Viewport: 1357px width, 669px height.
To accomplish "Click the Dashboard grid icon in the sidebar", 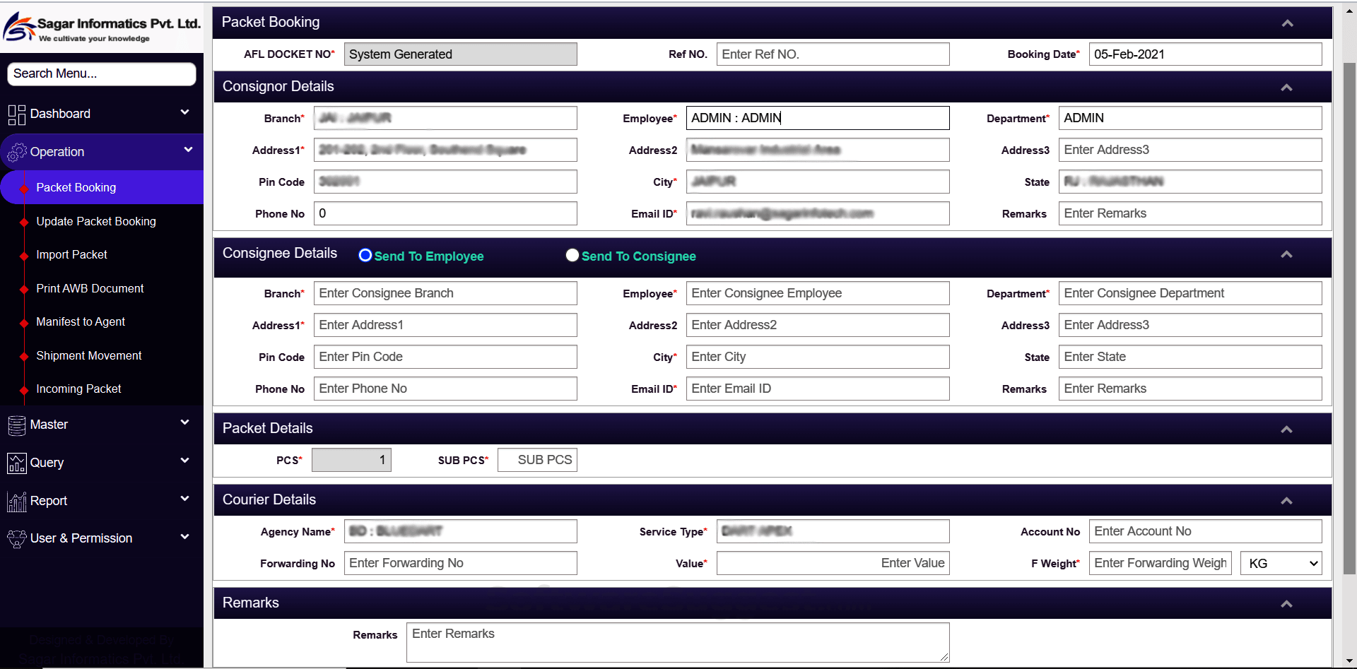I will [x=16, y=113].
